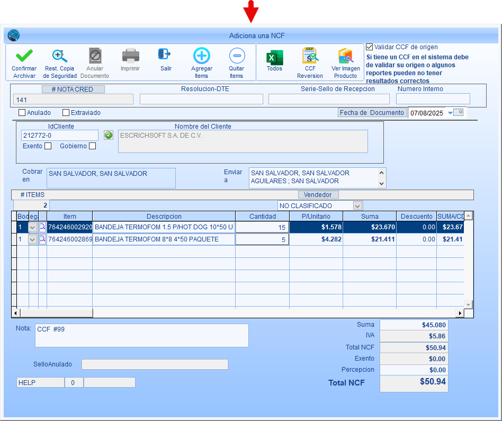Click the # NOTA CRED button
The image size is (502, 421).
click(x=73, y=89)
